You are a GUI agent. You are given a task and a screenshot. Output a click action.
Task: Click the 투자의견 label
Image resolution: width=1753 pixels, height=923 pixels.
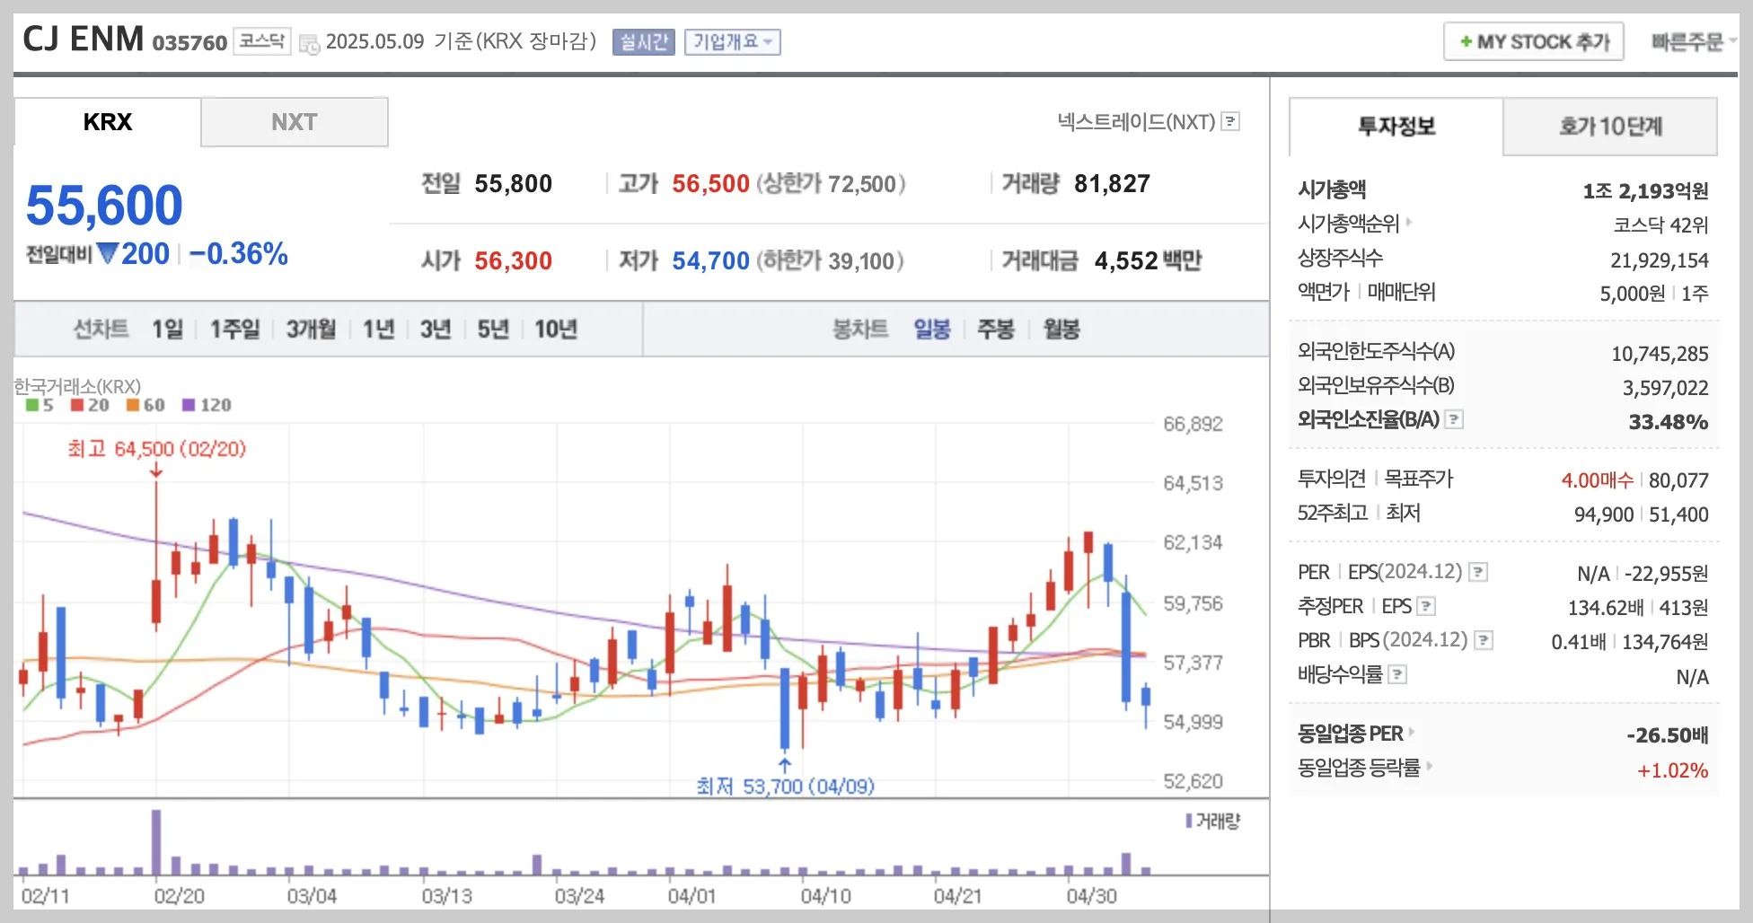click(x=1331, y=479)
